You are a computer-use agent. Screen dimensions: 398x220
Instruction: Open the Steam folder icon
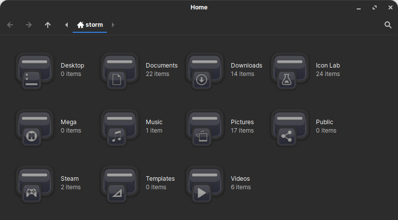point(35,184)
